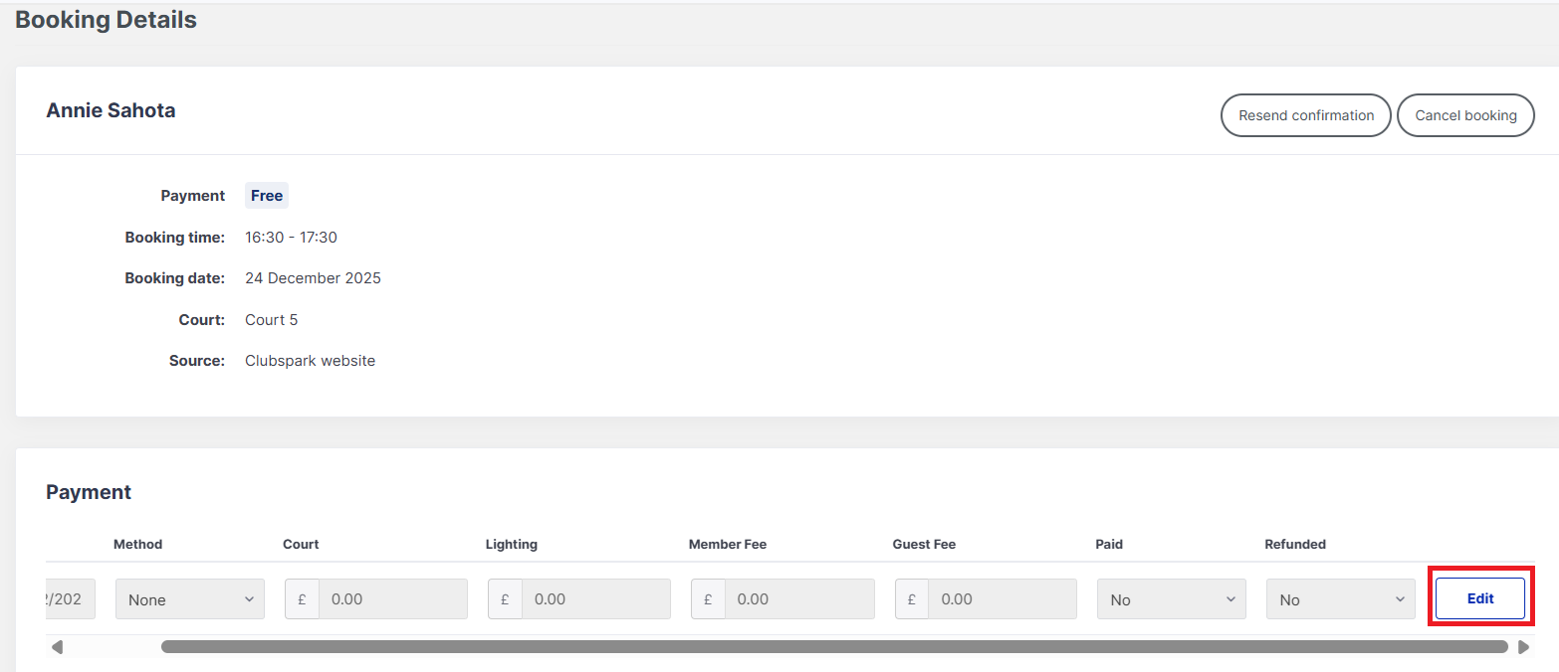Open the Refunded dropdown
1559x672 pixels.
(x=1340, y=599)
